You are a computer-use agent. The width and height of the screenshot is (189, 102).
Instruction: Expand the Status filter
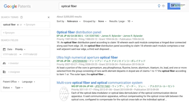8,88
